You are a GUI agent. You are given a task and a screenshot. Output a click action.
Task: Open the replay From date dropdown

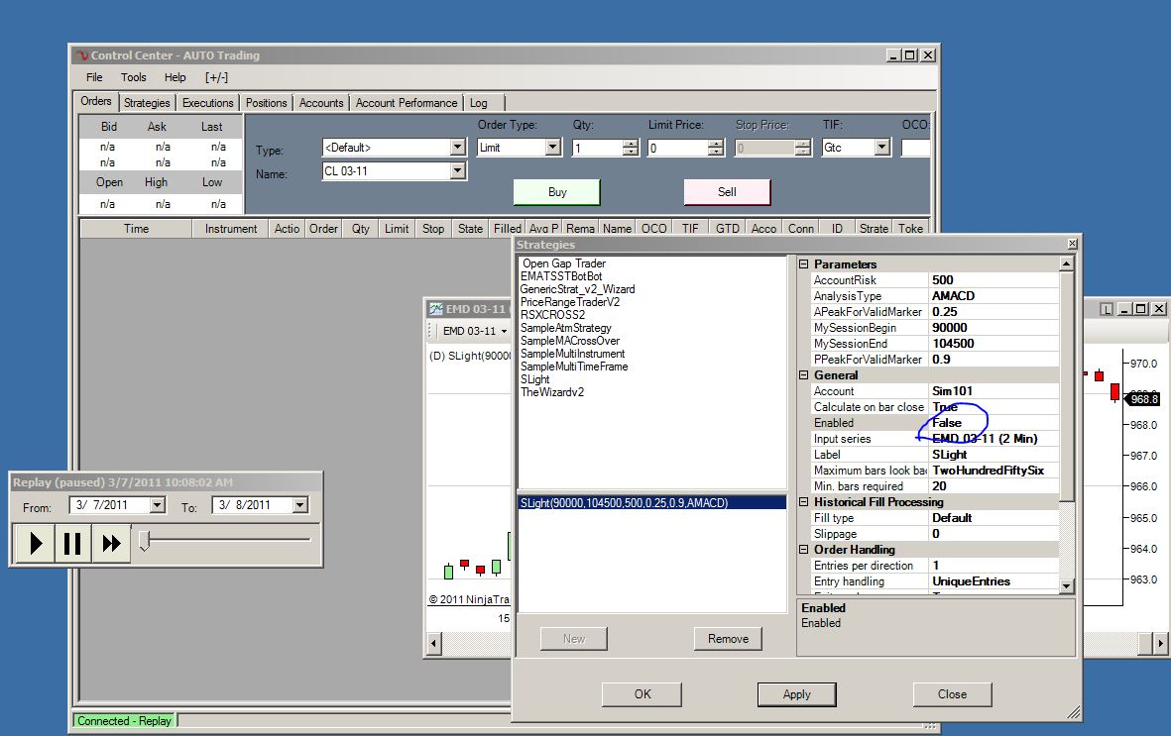[x=157, y=505]
